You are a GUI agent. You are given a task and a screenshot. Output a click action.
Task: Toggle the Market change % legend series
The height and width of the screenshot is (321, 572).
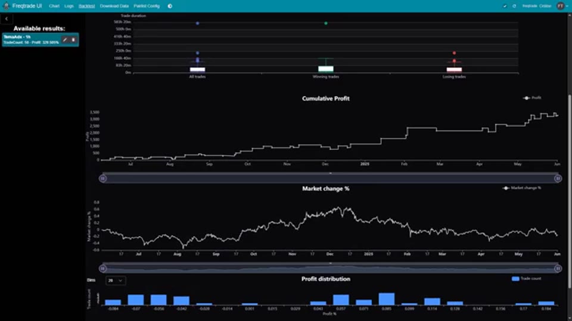(522, 188)
